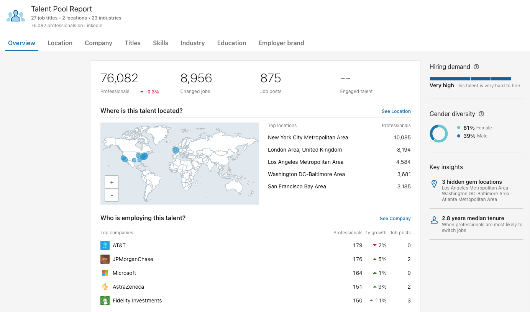The height and width of the screenshot is (312, 530).
Task: Click the Very high hiring demand bar
Action: point(470,79)
